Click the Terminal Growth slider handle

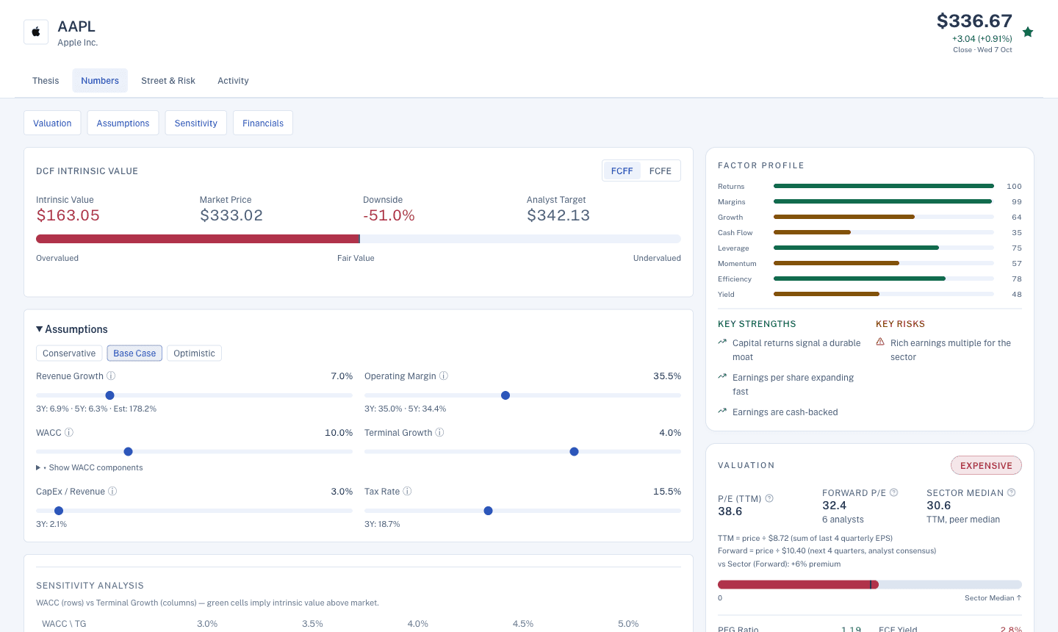coord(574,452)
